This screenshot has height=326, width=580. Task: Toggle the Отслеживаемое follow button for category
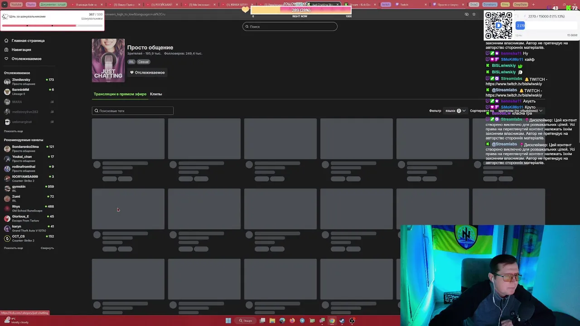(x=147, y=72)
